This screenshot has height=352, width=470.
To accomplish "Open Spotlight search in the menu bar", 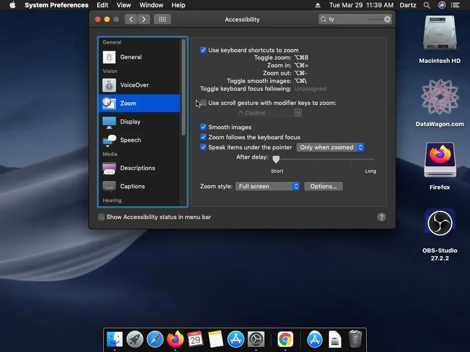I will [x=427, y=5].
